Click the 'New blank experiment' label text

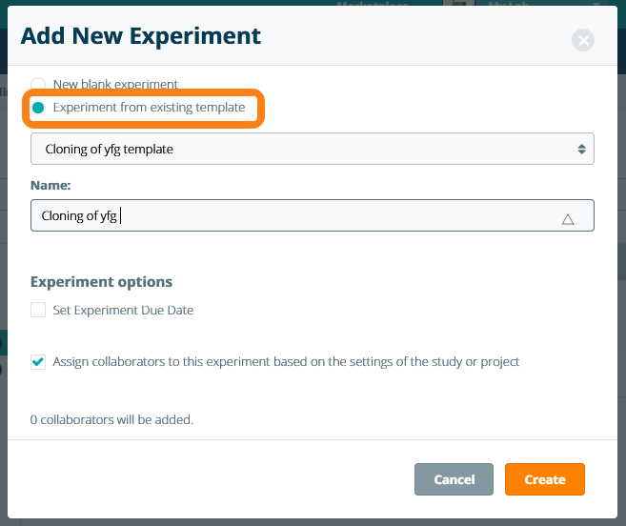(115, 85)
